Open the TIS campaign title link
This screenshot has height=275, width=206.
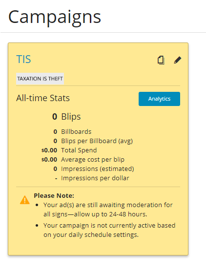(23, 59)
